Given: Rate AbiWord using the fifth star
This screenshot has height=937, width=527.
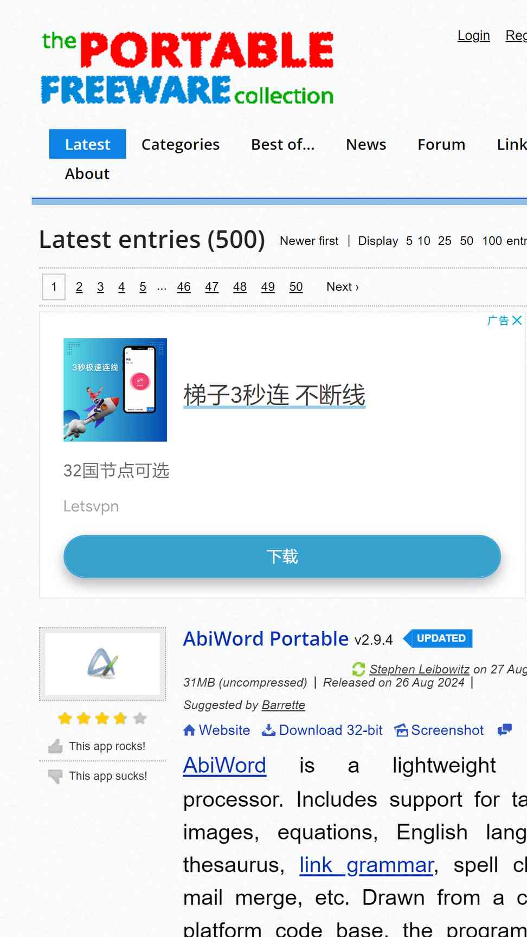Looking at the screenshot, I should pos(140,718).
